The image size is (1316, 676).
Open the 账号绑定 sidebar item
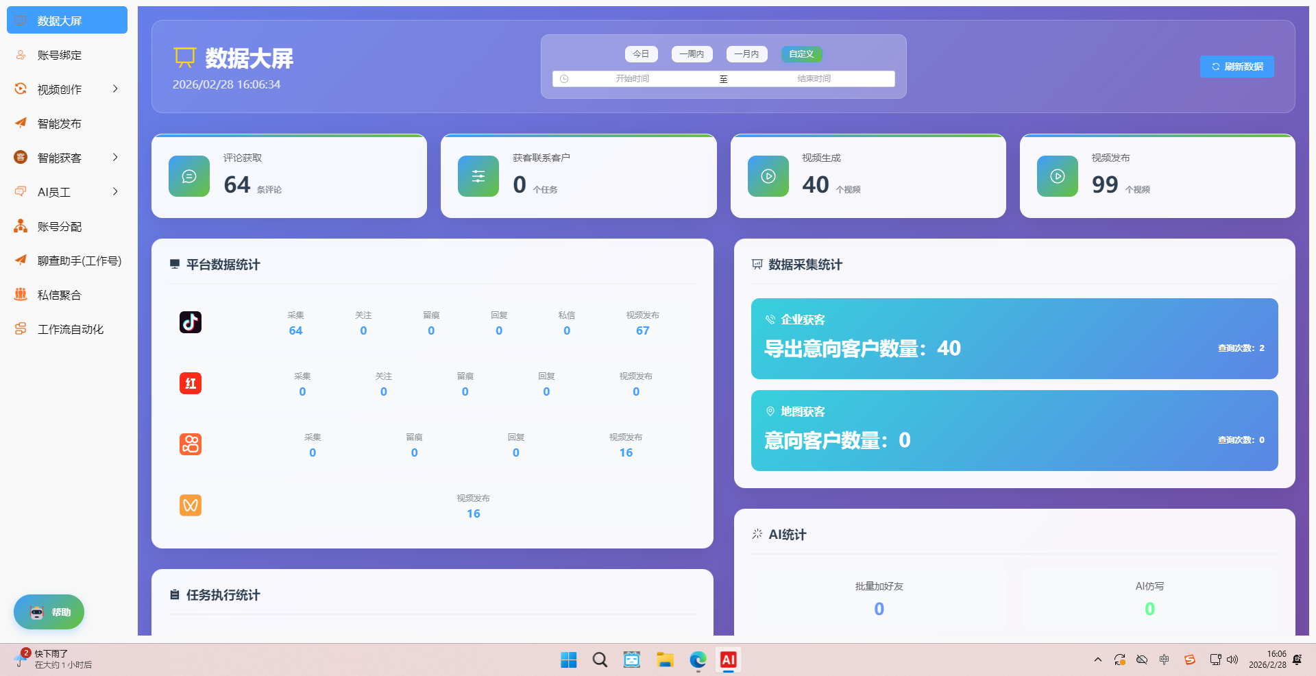(x=67, y=55)
